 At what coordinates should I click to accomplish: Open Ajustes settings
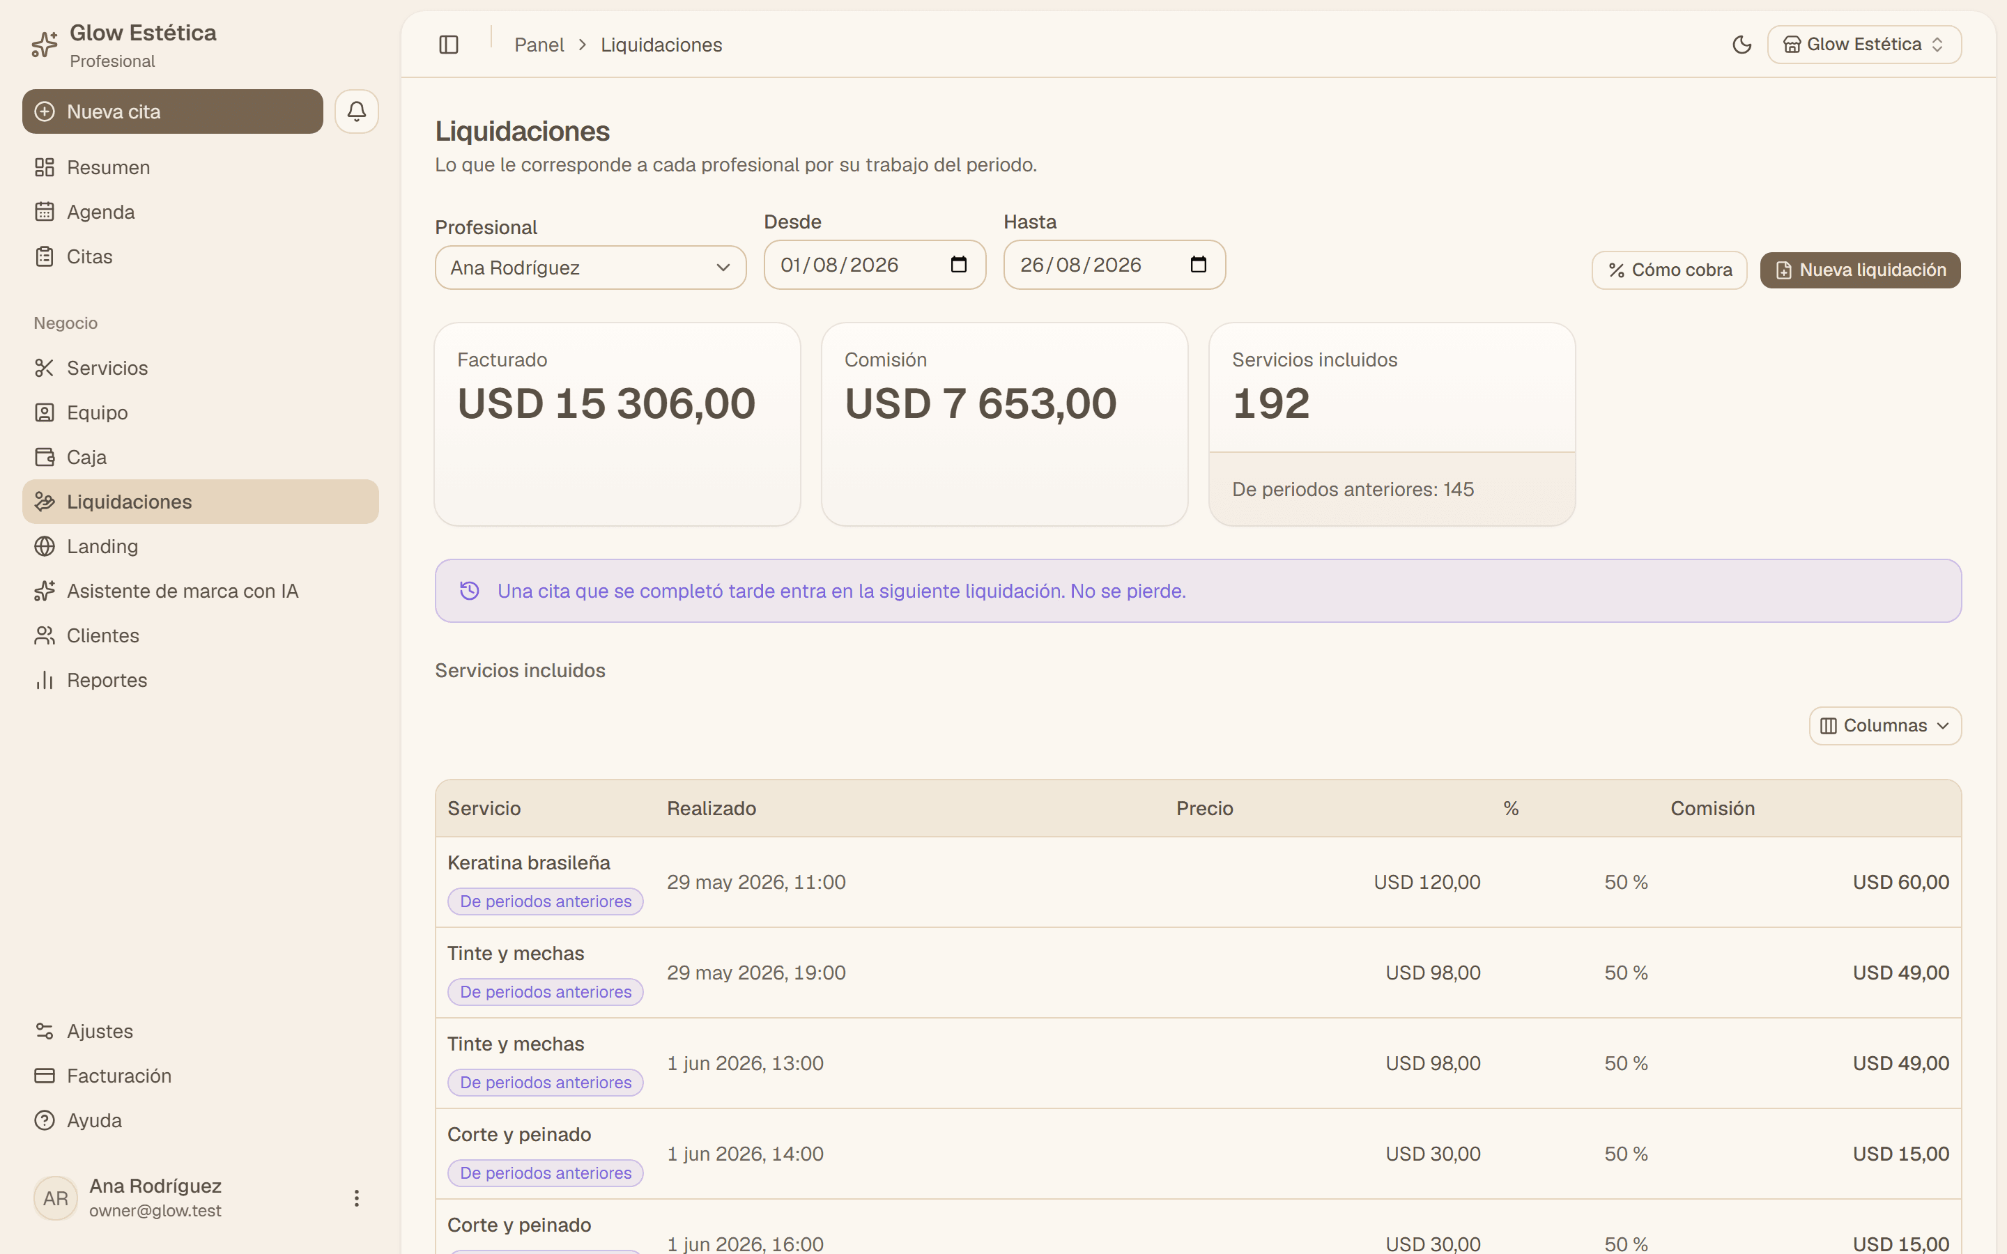[201, 1031]
